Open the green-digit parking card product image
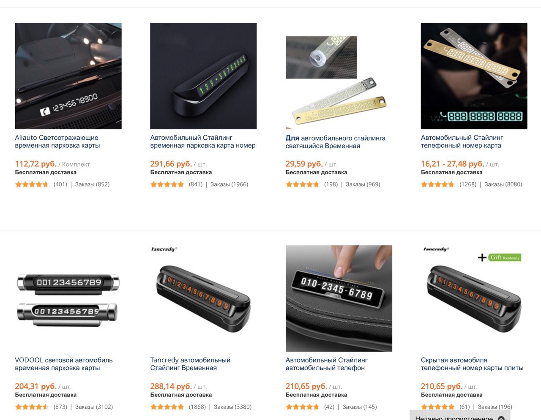Image resolution: width=541 pixels, height=420 pixels. [x=203, y=76]
